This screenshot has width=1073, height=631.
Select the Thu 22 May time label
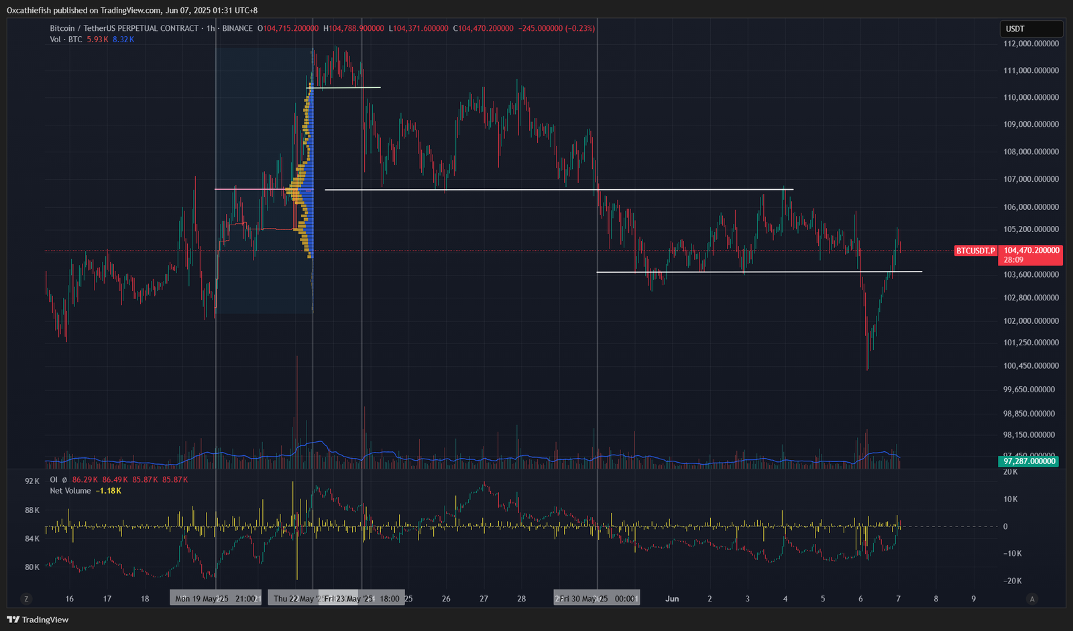294,598
